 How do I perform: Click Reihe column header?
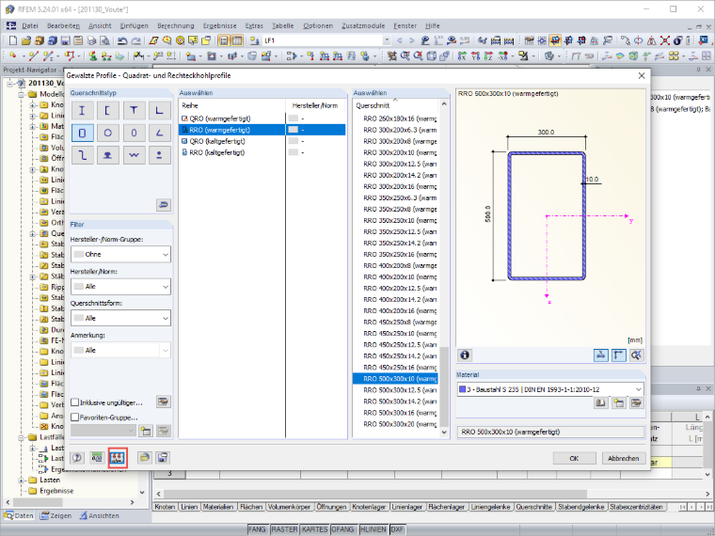pyautogui.click(x=232, y=105)
